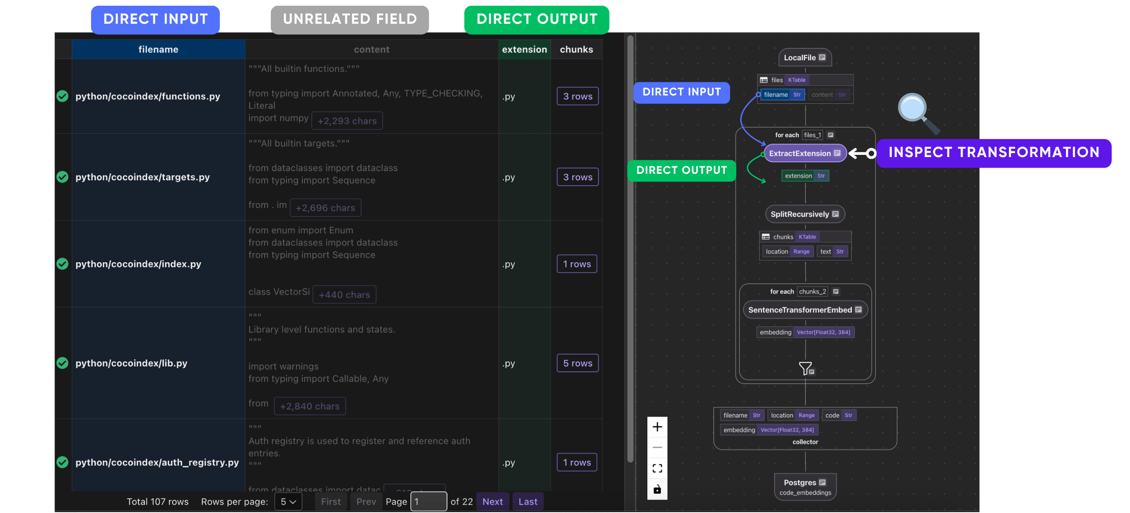This screenshot has width=1130, height=513.
Task: Open the for each chunks_2 details icon
Action: (835, 292)
